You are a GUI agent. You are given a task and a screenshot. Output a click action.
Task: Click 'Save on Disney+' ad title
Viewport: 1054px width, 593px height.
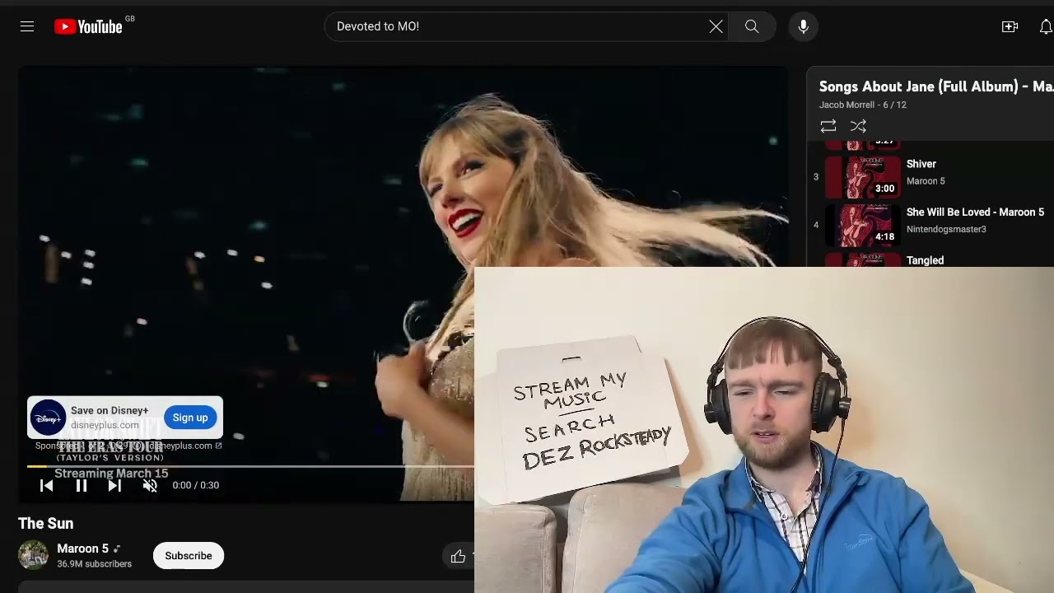click(x=110, y=410)
